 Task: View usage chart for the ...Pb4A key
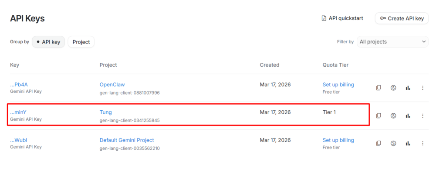[408, 88]
